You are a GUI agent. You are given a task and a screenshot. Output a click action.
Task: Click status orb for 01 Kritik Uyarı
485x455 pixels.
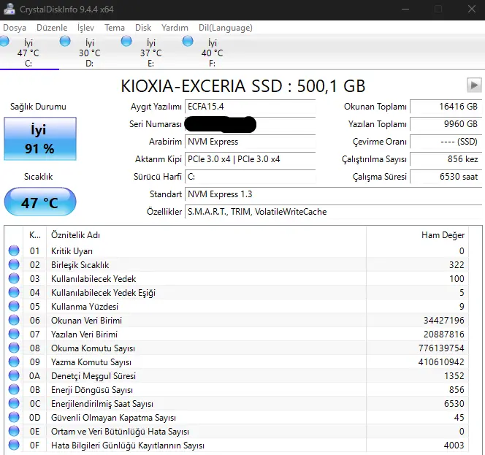(x=14, y=251)
